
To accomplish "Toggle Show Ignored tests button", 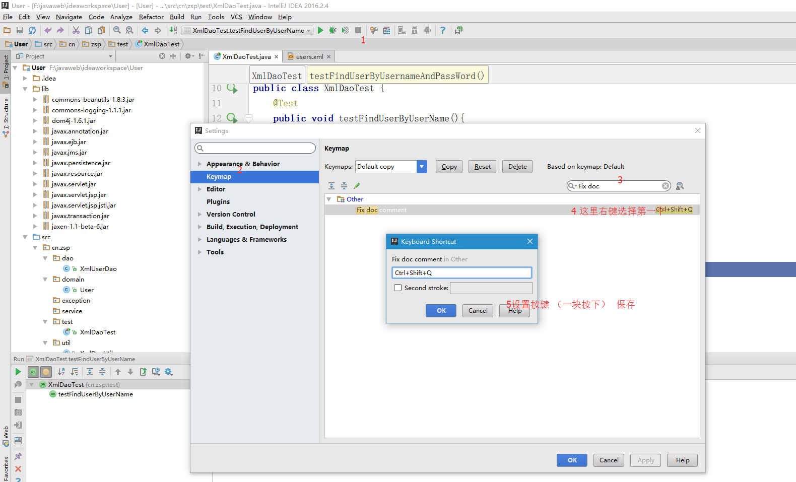I will click(x=46, y=372).
